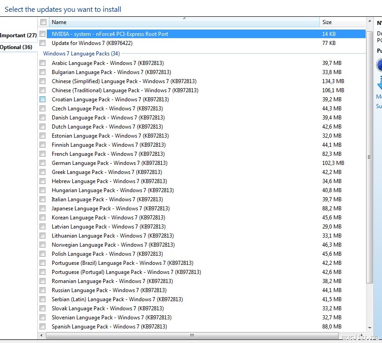The image size is (382, 343).
Task: Click size value 29,0 MB
Action: pyautogui.click(x=332, y=227)
